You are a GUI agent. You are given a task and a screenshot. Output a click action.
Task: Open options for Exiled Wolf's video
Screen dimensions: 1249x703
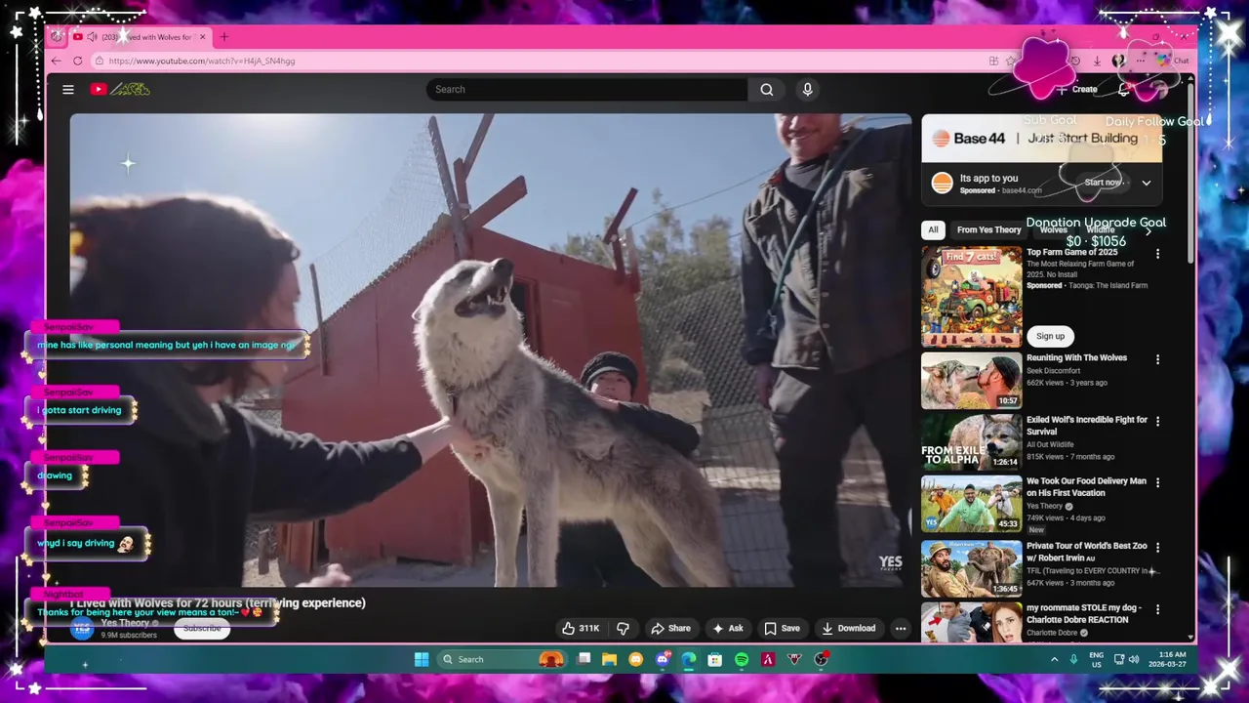coord(1158,422)
